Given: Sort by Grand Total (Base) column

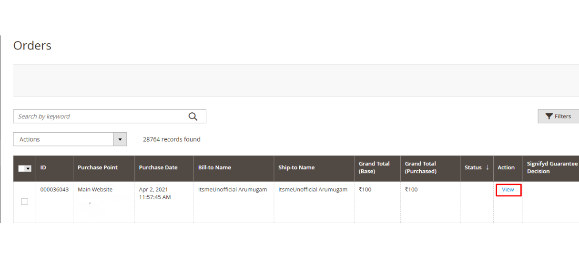Looking at the screenshot, I should coord(377,168).
